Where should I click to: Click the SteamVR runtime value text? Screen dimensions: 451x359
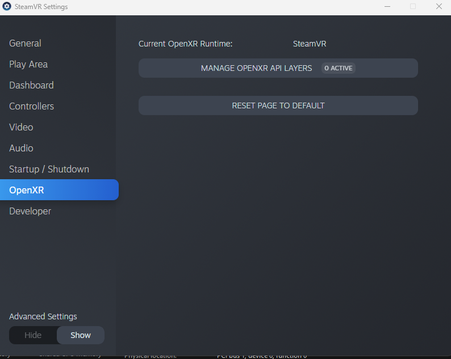(x=310, y=44)
